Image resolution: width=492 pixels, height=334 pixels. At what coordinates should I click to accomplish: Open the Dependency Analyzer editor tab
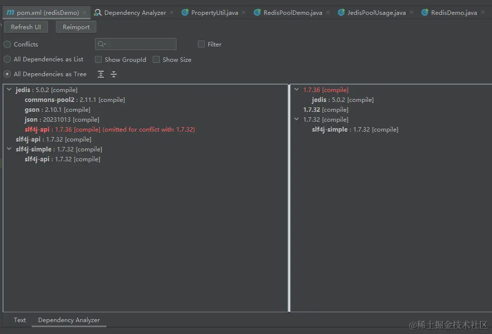click(x=135, y=12)
